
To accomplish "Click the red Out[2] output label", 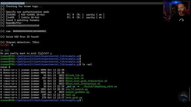I will 5,45.
